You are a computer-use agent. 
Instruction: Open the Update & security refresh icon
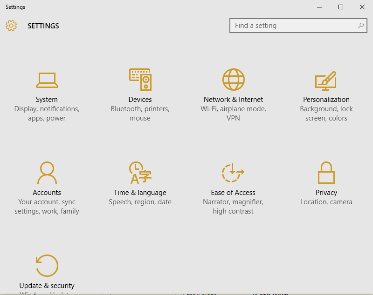coord(47,266)
